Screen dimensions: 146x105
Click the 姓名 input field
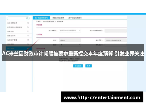click(x=70, y=40)
